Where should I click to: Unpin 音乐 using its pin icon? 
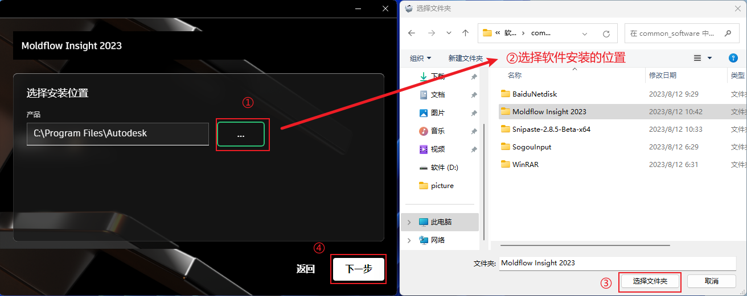(x=474, y=131)
